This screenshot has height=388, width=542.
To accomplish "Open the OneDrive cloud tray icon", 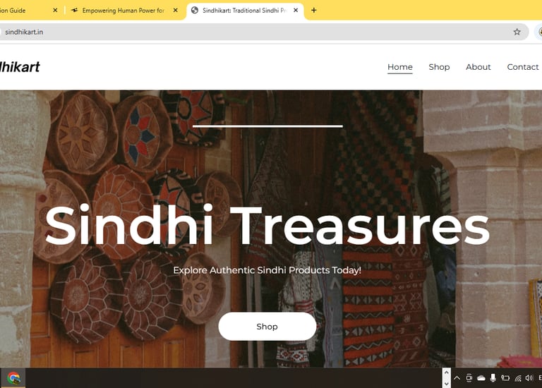I will pos(481,378).
